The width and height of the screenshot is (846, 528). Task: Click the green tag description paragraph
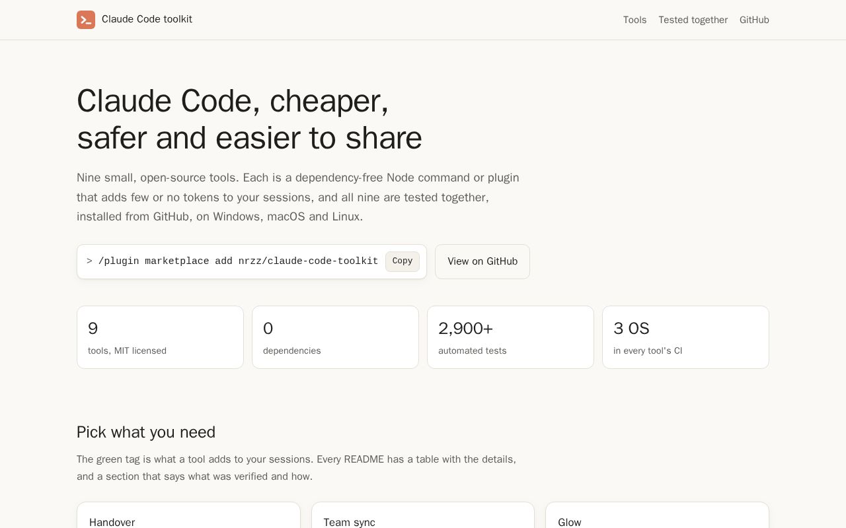tap(296, 468)
